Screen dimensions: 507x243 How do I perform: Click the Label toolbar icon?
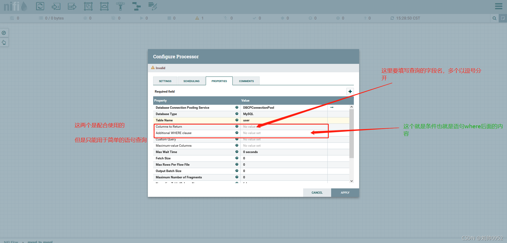pyautogui.click(x=153, y=6)
